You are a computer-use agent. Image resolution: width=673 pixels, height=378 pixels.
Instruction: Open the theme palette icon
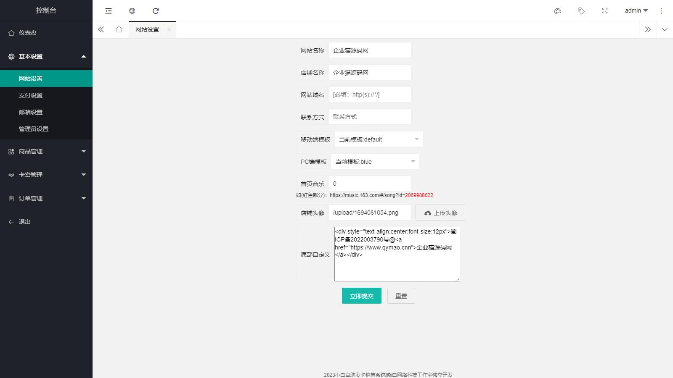[x=558, y=11]
